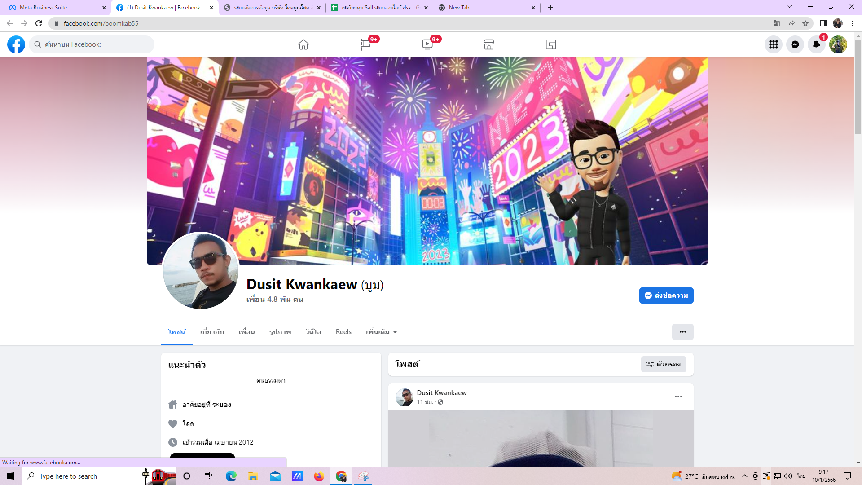Open the Messenger icon in the header
This screenshot has width=862, height=485.
795,44
